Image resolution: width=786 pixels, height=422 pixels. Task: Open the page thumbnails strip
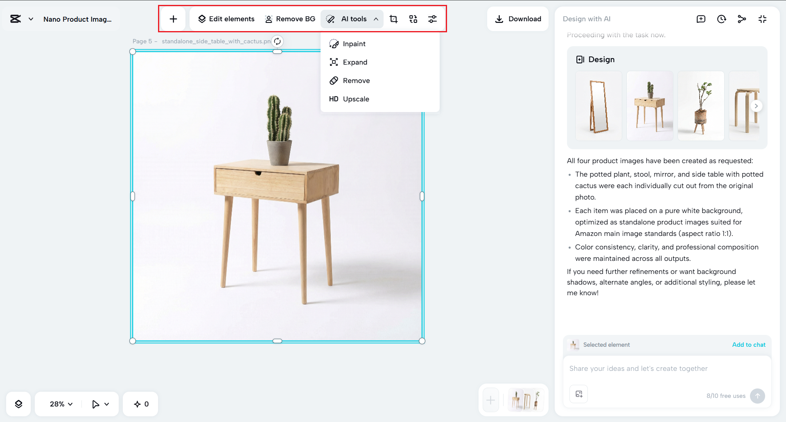click(x=526, y=400)
